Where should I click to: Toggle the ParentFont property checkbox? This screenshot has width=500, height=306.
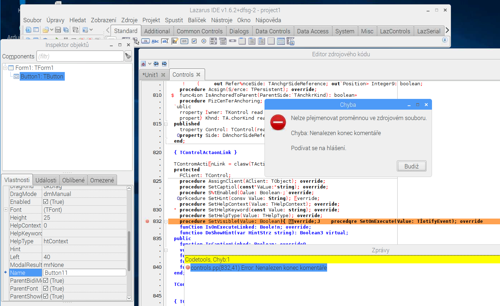point(45,288)
